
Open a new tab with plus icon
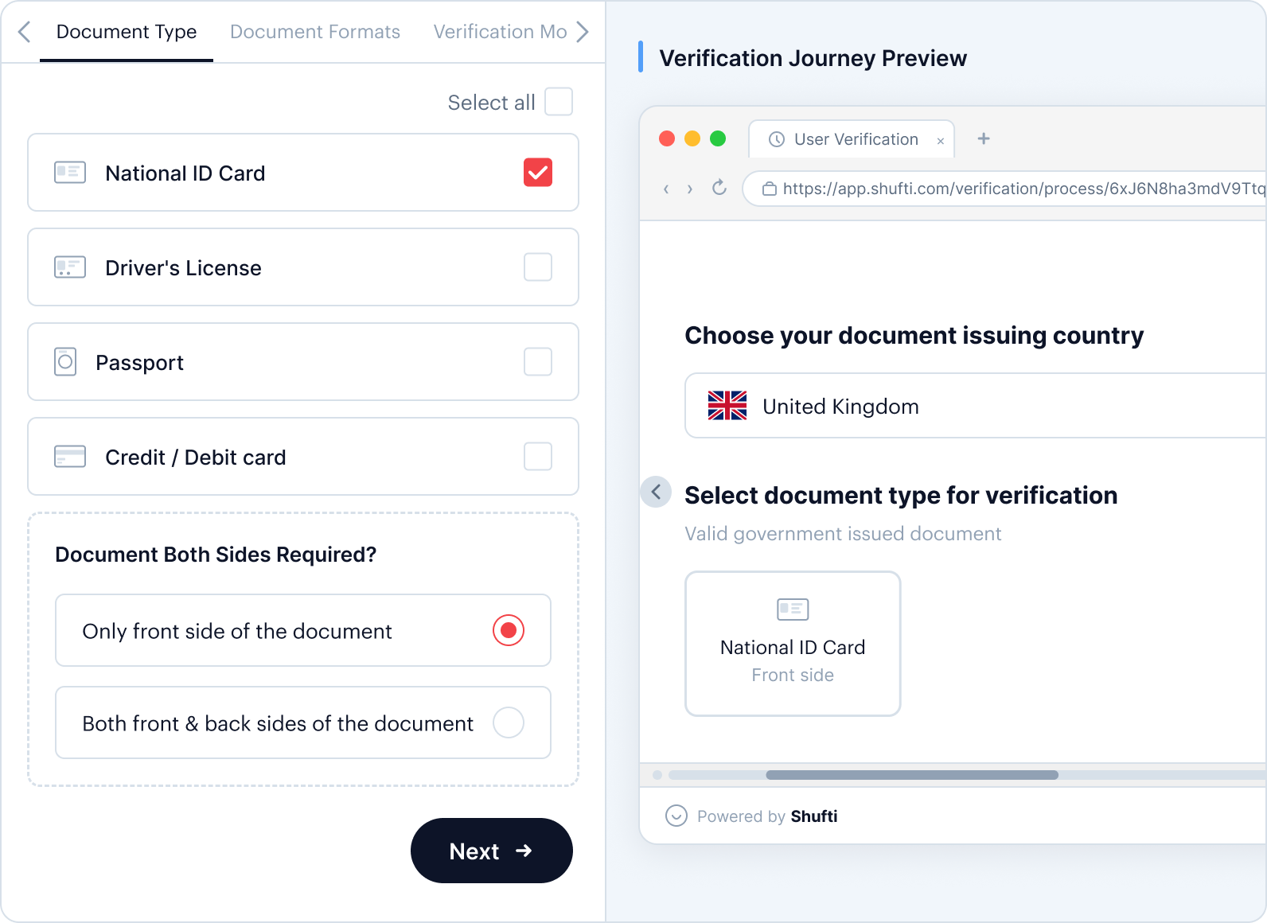tap(984, 138)
